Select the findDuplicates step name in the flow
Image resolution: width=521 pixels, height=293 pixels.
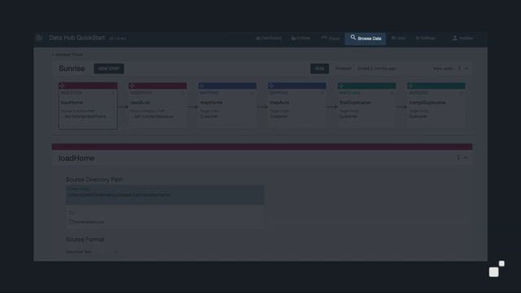coord(355,103)
